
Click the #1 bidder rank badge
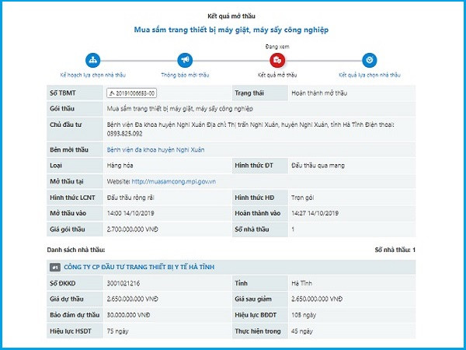pyautogui.click(x=55, y=268)
